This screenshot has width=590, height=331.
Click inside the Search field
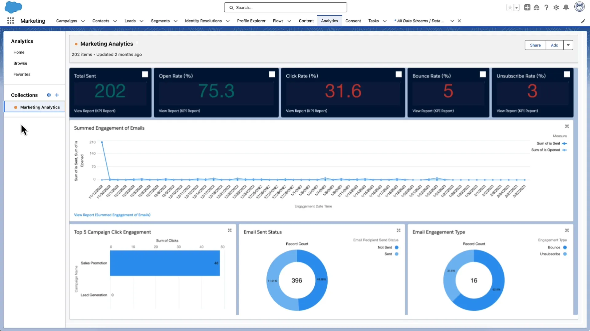[285, 7]
